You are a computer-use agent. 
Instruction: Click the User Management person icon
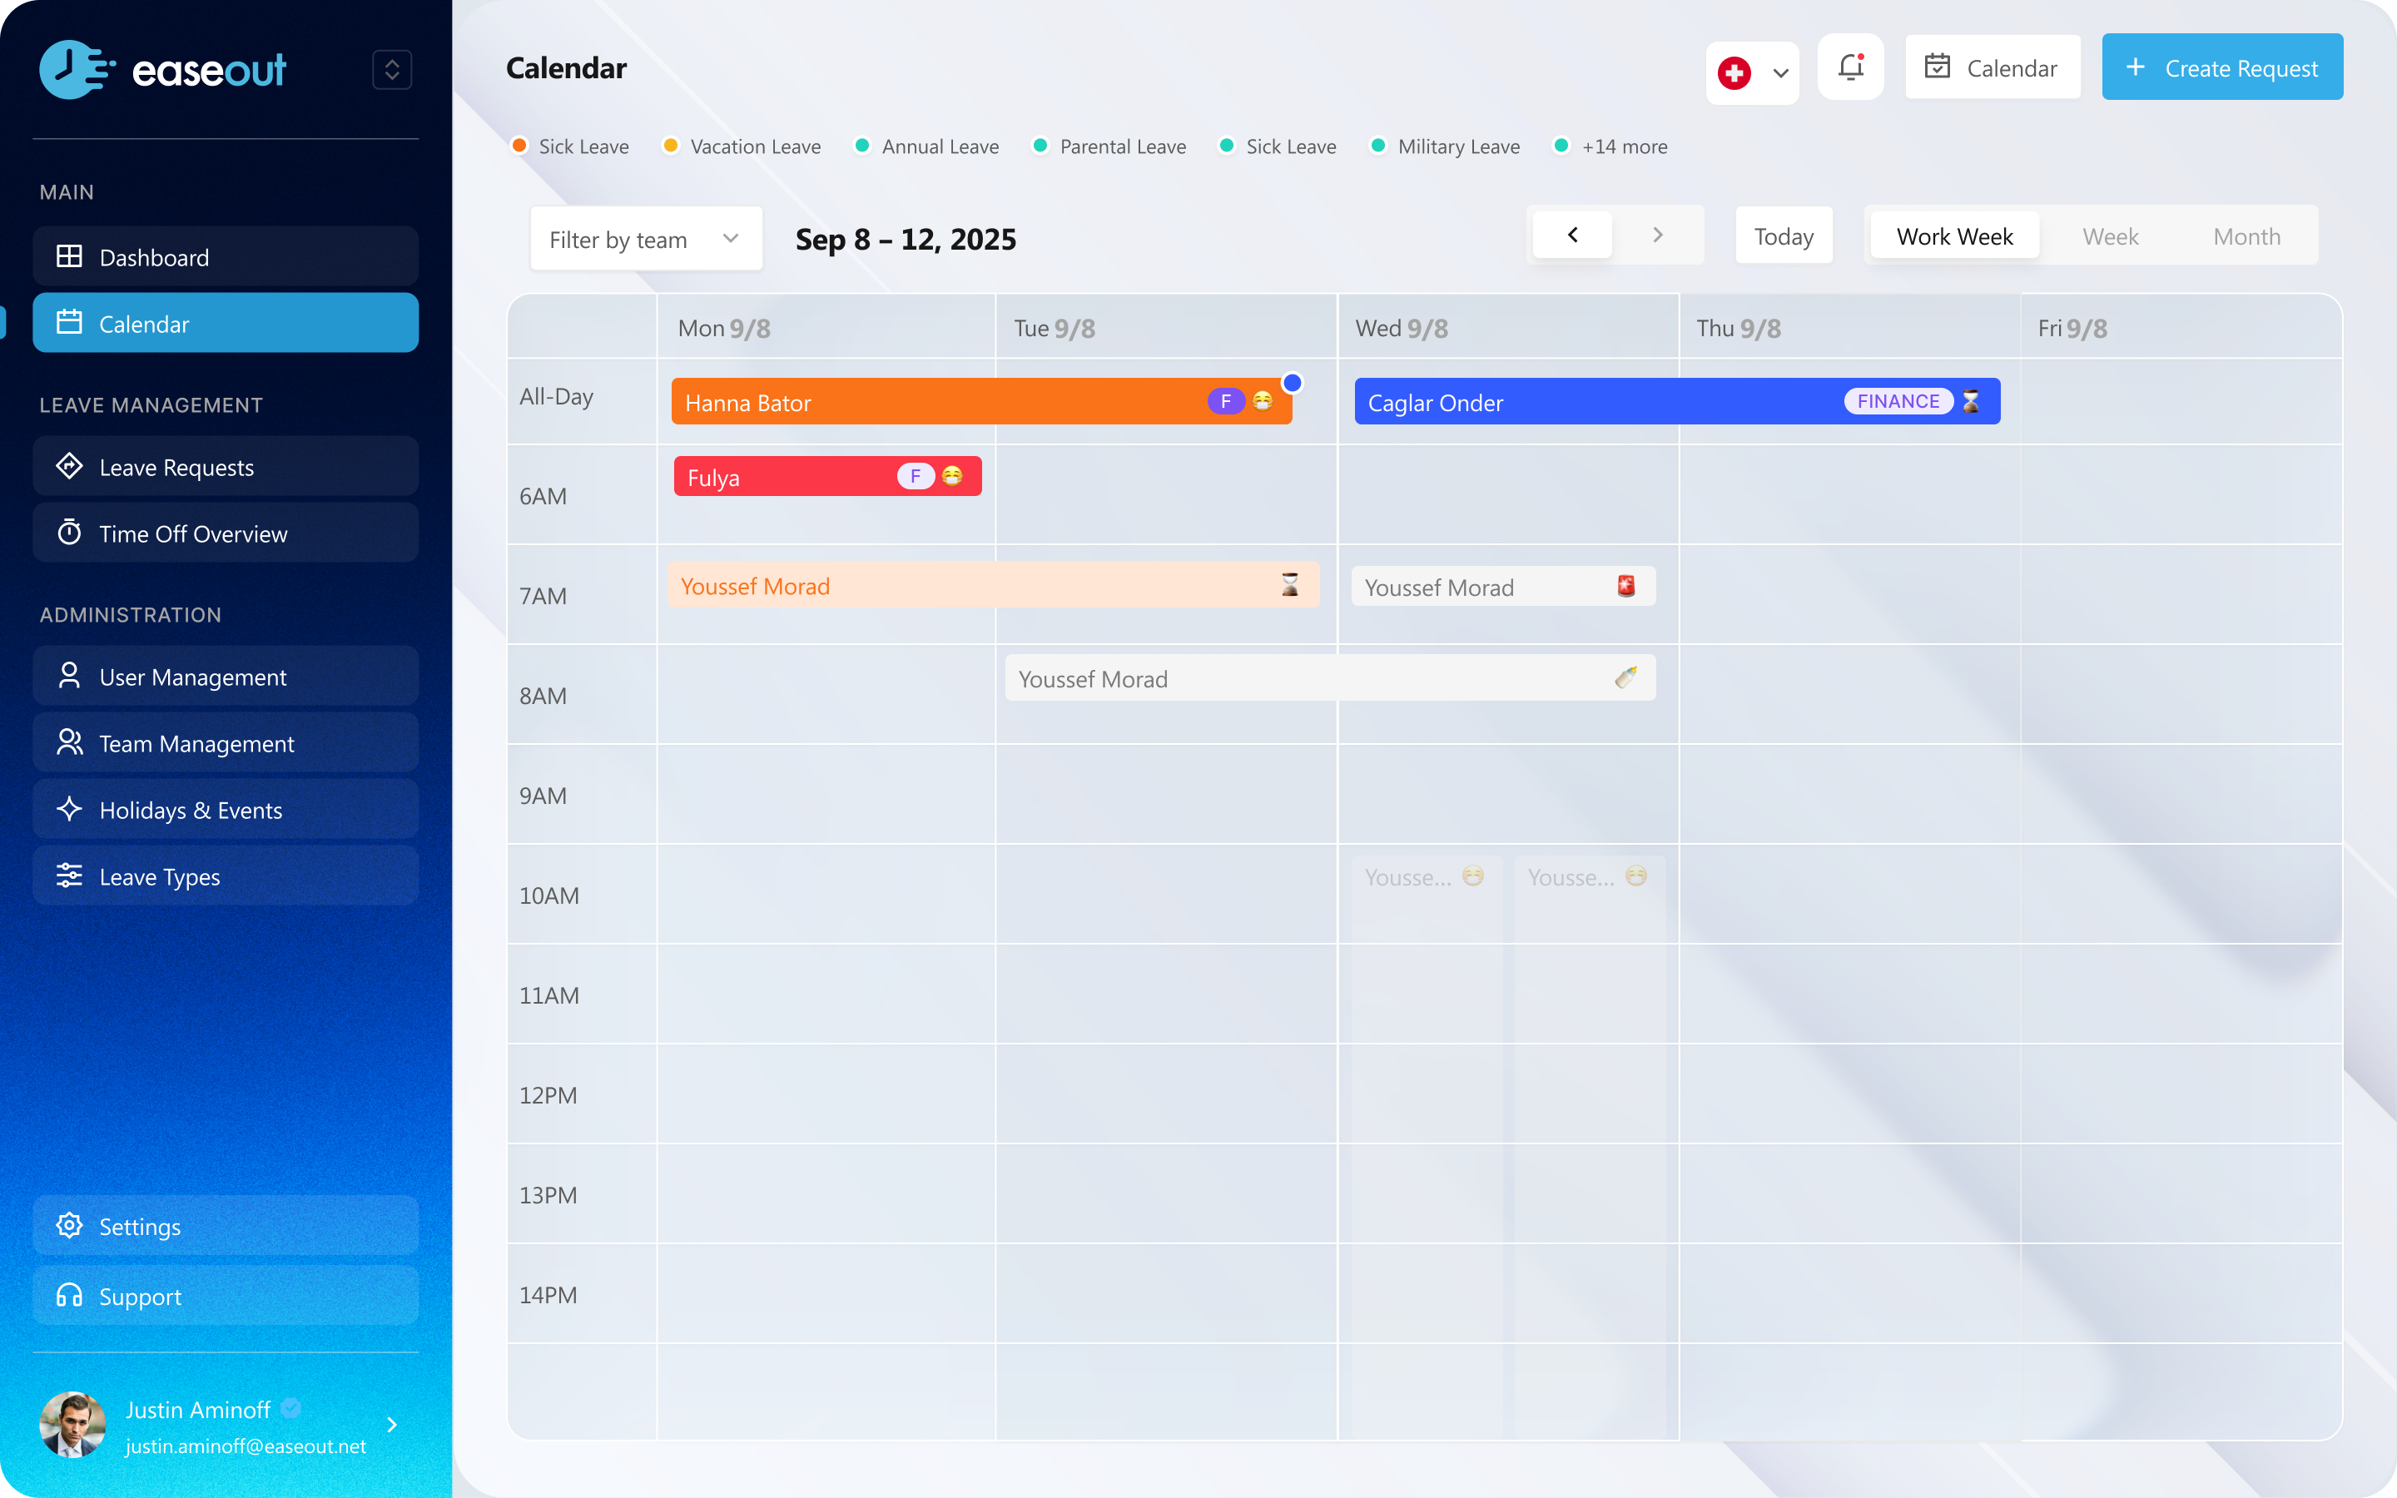pos(68,676)
